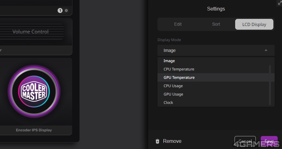This screenshot has width=282, height=149.
Task: Click the Remove button
Action: (169, 141)
